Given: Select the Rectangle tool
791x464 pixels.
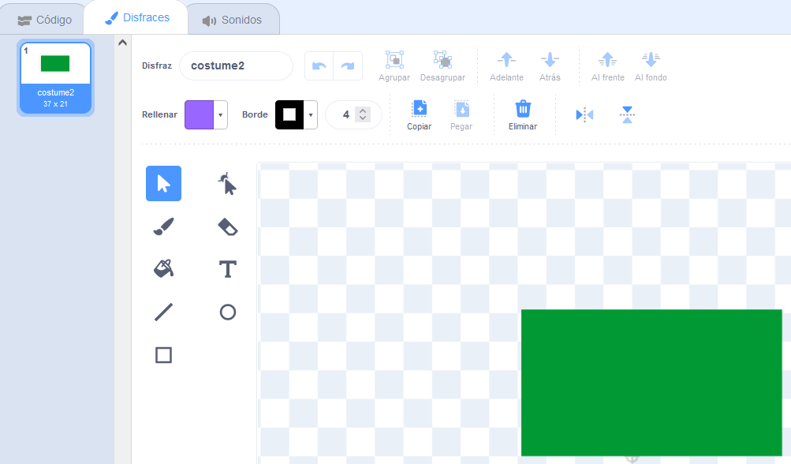Looking at the screenshot, I should [x=163, y=355].
